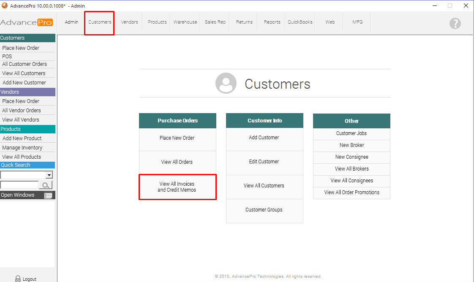474x282 pixels.
Task: Open Manage Inventory in sidebar
Action: coord(22,148)
